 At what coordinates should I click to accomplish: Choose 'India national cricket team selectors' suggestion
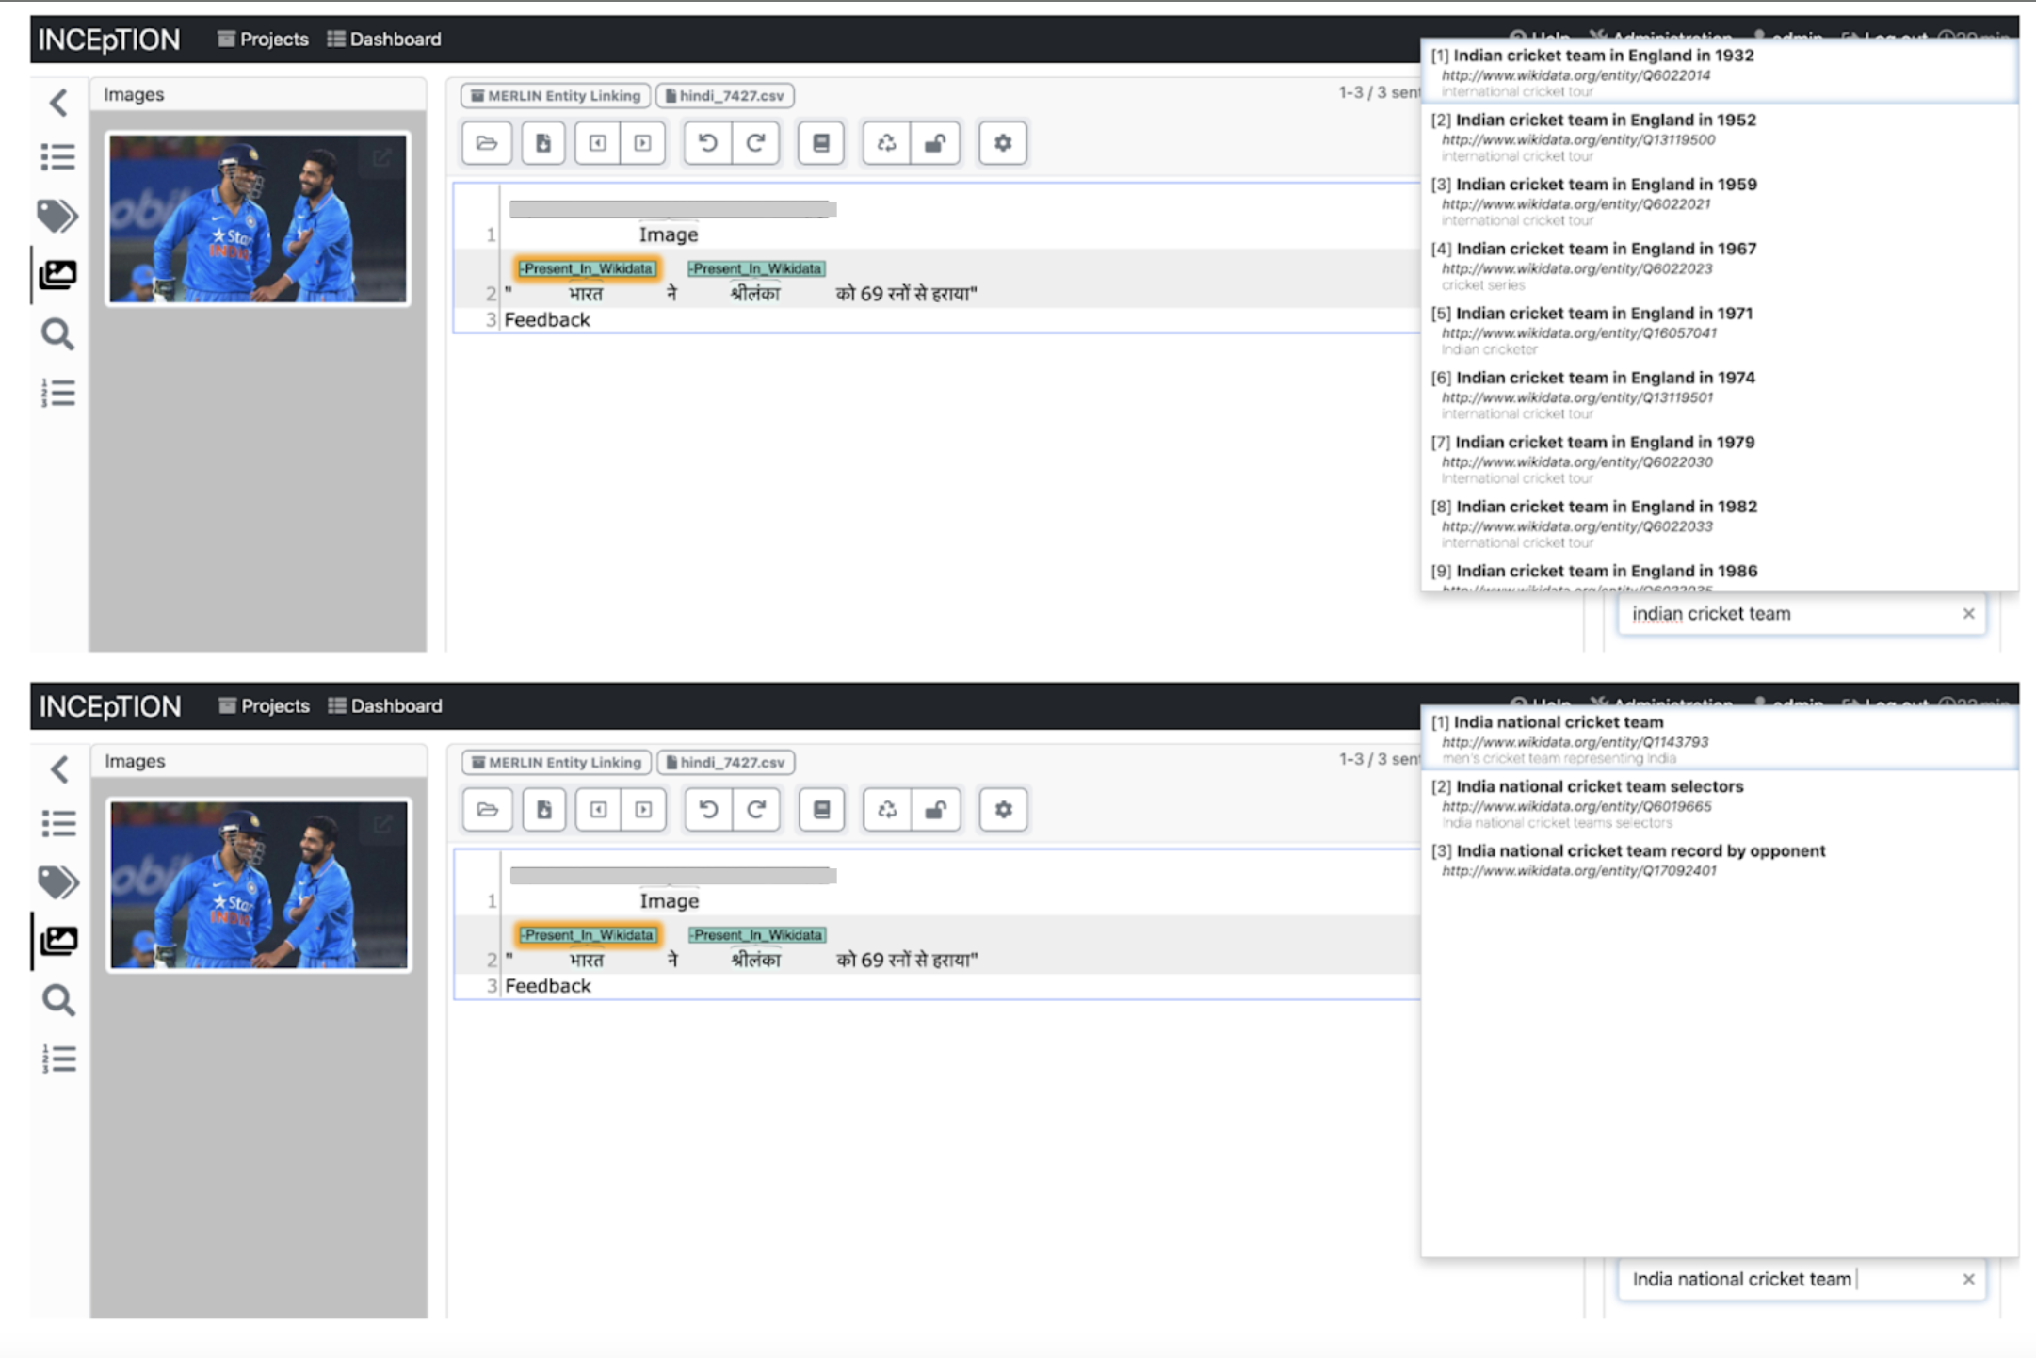[x=1599, y=786]
